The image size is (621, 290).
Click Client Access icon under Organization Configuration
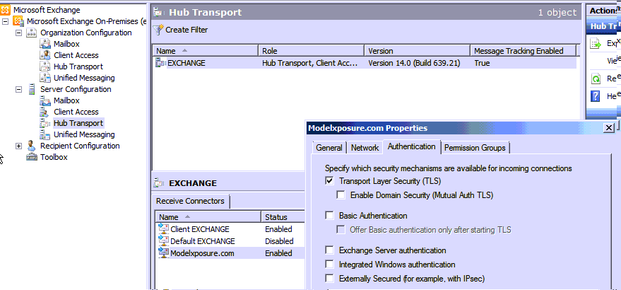pos(45,55)
